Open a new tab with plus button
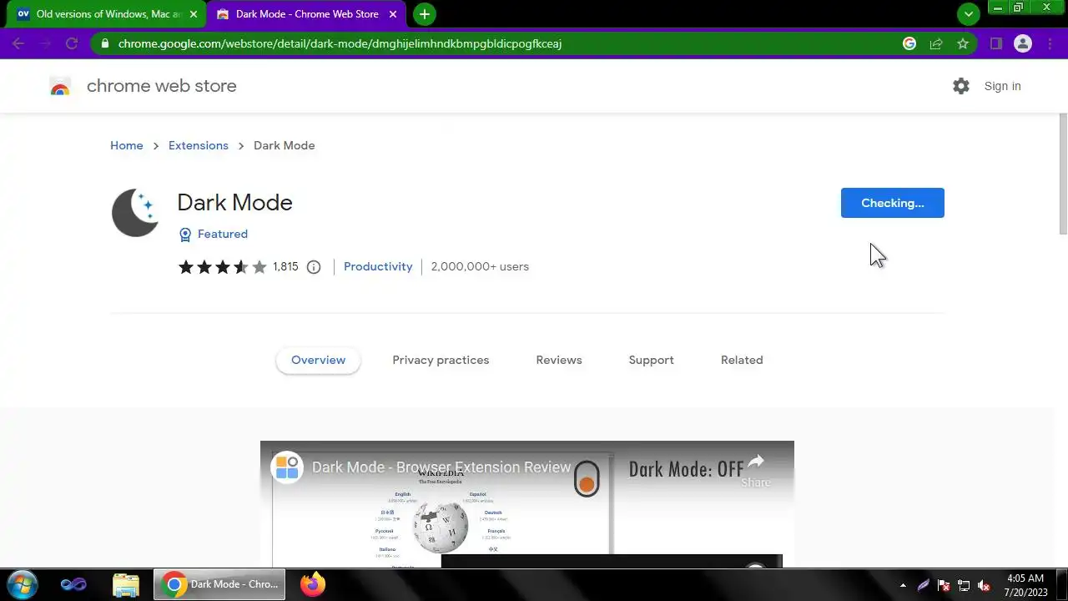 (x=425, y=14)
